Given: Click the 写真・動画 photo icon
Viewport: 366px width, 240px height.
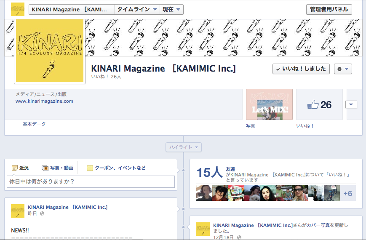Looking at the screenshot, I should coord(45,168).
